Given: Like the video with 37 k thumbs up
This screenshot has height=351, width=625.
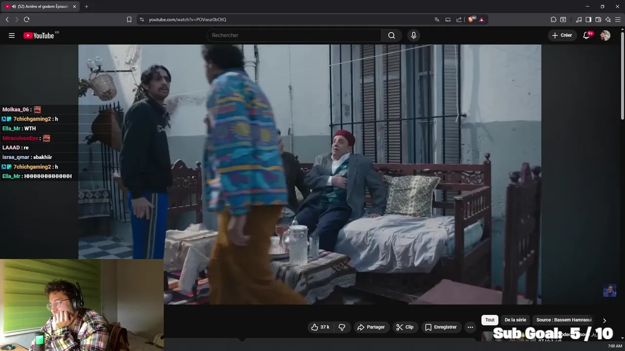Looking at the screenshot, I should point(320,327).
